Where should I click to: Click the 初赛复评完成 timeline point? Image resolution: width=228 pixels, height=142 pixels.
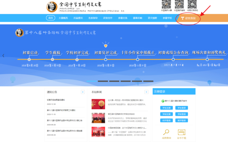click(106, 59)
